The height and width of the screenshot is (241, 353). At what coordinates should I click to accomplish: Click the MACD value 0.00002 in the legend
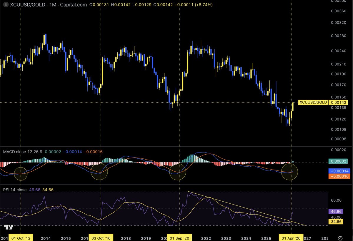pos(53,152)
